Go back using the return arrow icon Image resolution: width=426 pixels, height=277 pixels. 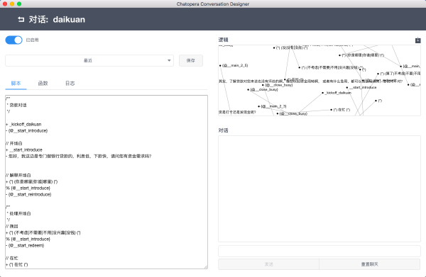click(21, 20)
